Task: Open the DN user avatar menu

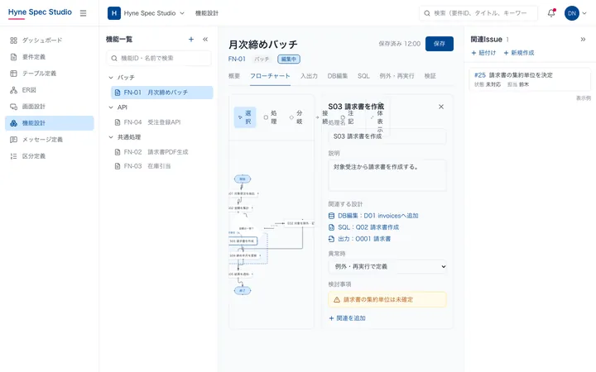Action: pos(572,13)
